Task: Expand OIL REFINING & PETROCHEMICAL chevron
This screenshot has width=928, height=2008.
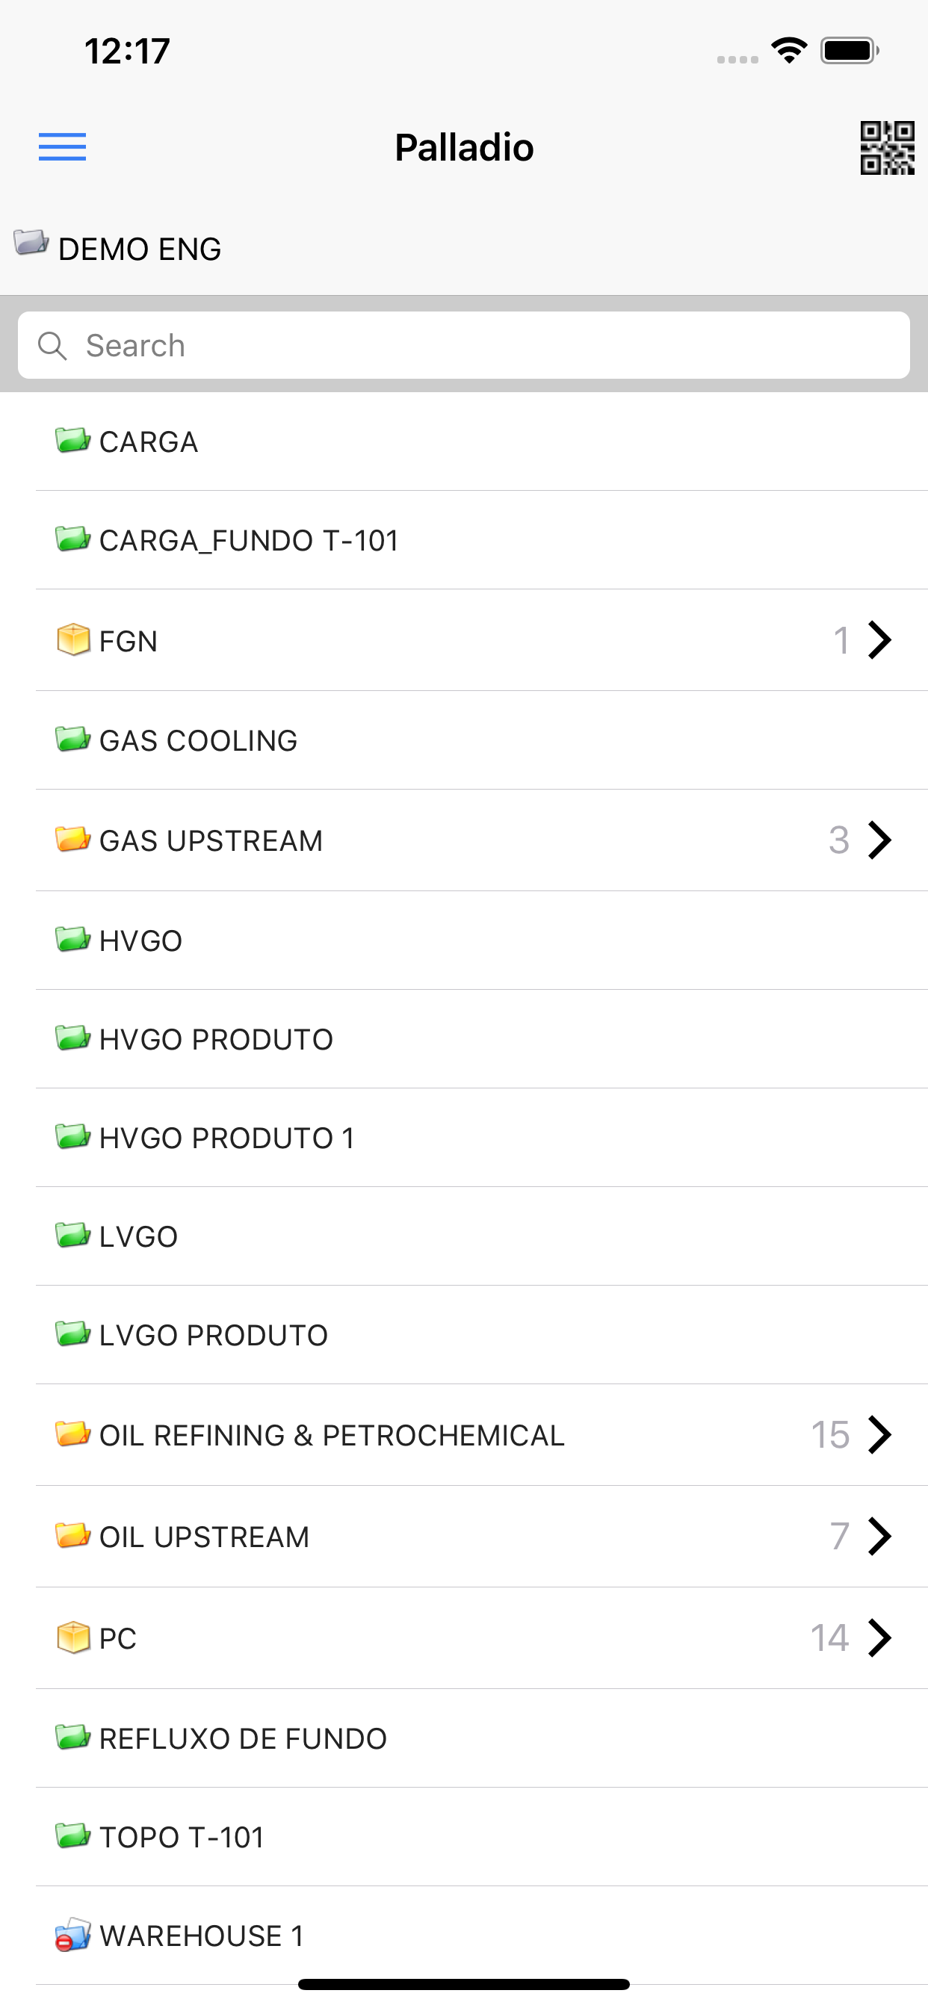Action: click(879, 1435)
